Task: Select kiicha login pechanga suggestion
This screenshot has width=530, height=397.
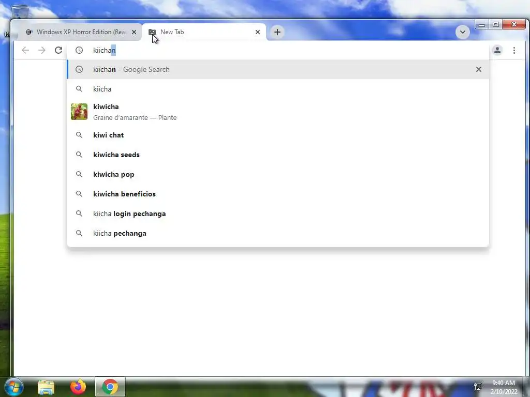Action: pyautogui.click(x=278, y=213)
